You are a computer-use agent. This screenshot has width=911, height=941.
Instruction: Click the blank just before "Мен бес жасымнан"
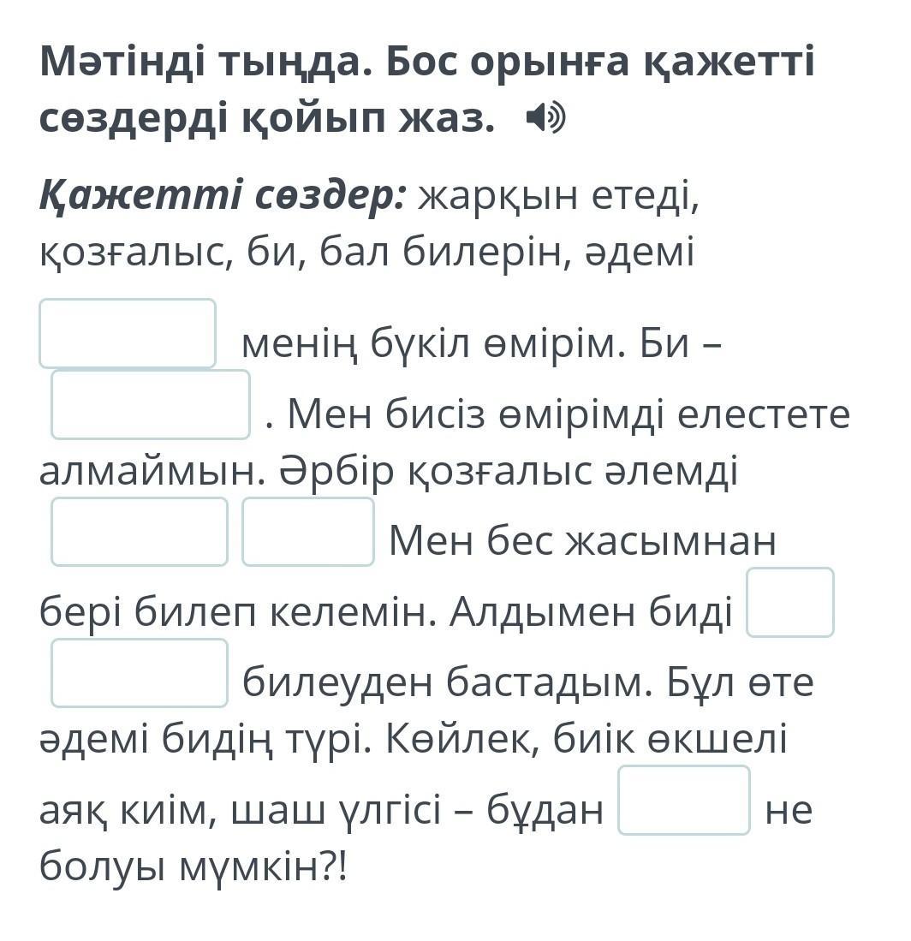(307, 532)
